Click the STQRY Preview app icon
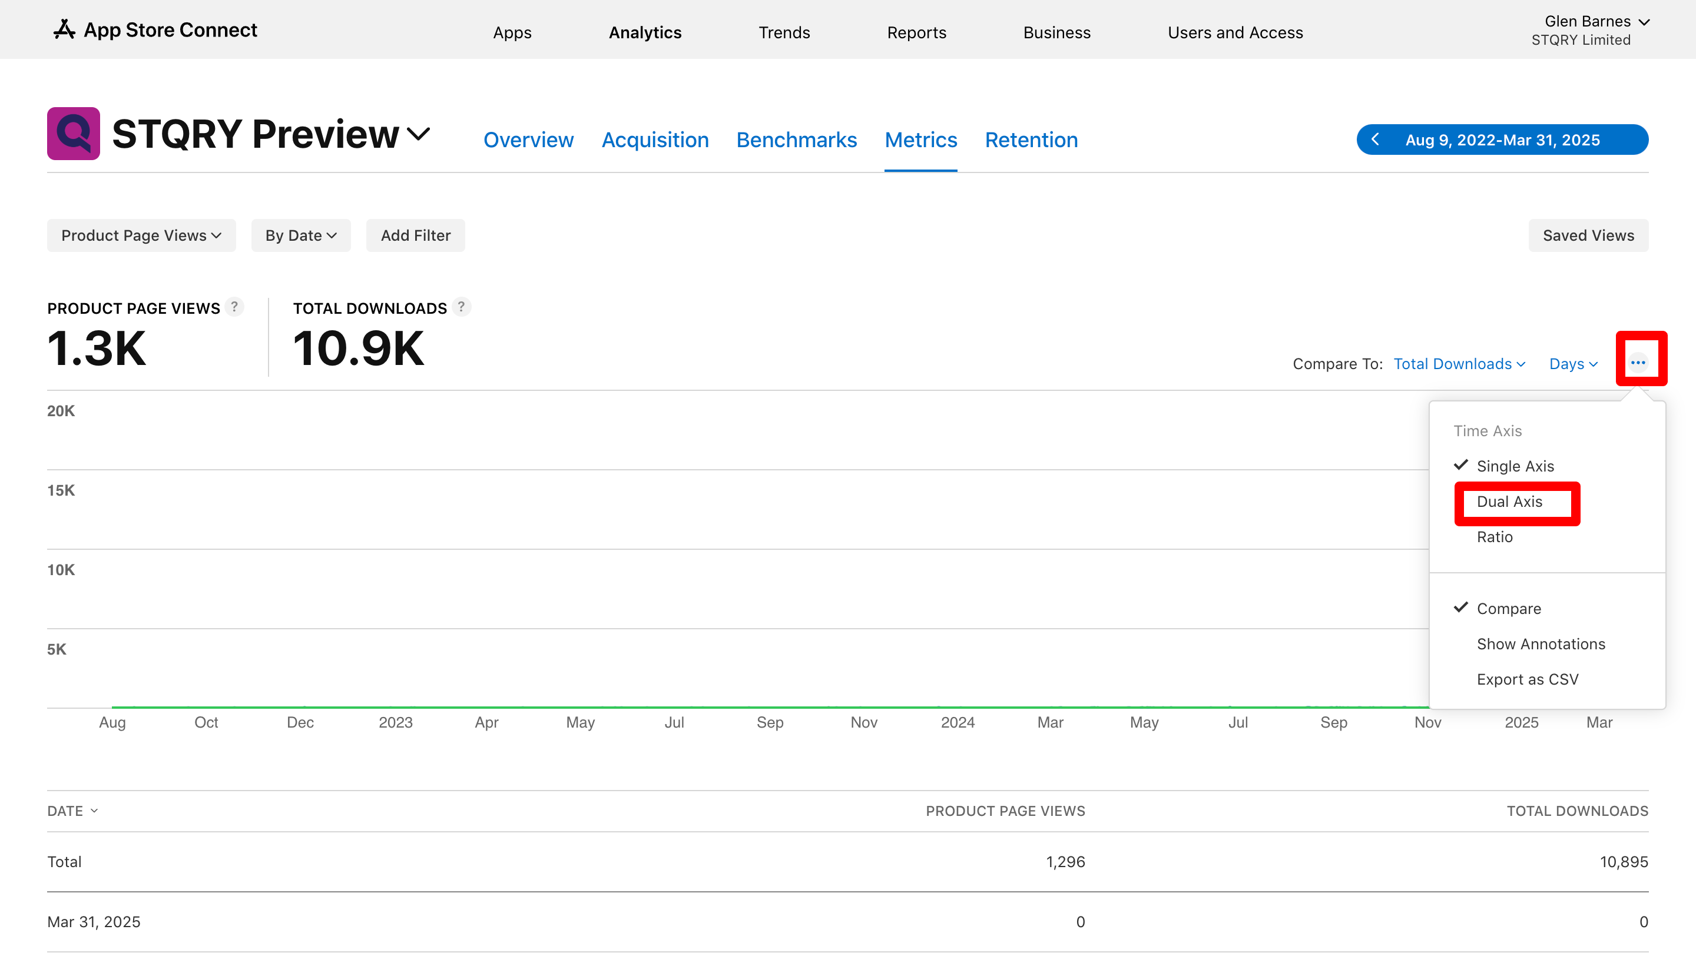Image resolution: width=1696 pixels, height=956 pixels. click(x=73, y=134)
